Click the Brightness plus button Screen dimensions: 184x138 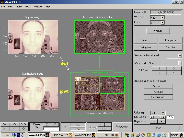coord(162,122)
